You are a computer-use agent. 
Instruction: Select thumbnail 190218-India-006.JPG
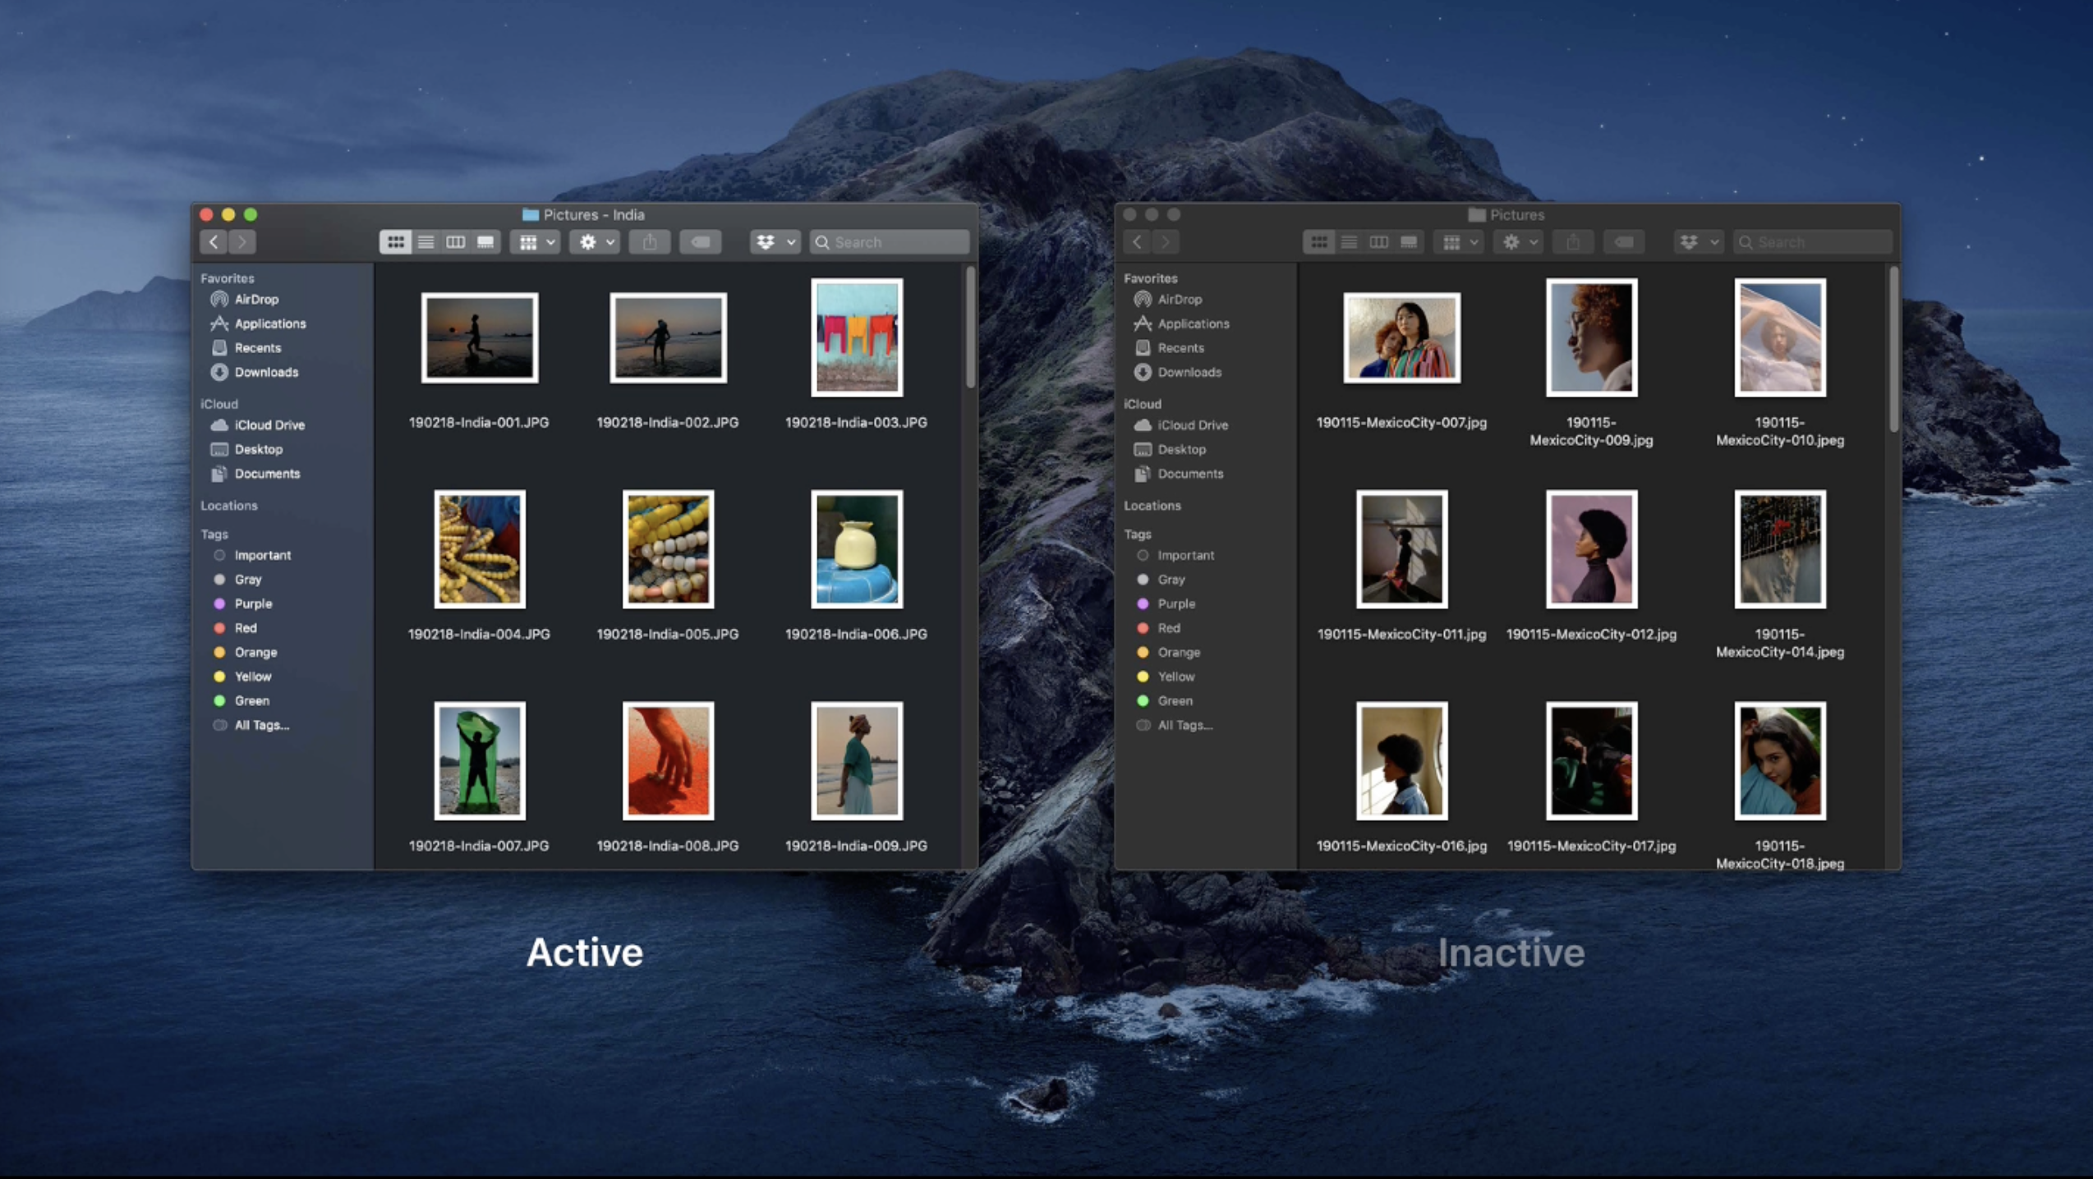coord(856,550)
